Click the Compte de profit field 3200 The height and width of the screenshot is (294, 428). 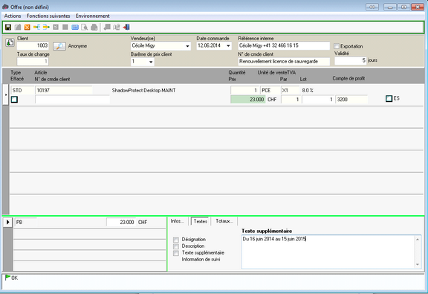click(351, 99)
